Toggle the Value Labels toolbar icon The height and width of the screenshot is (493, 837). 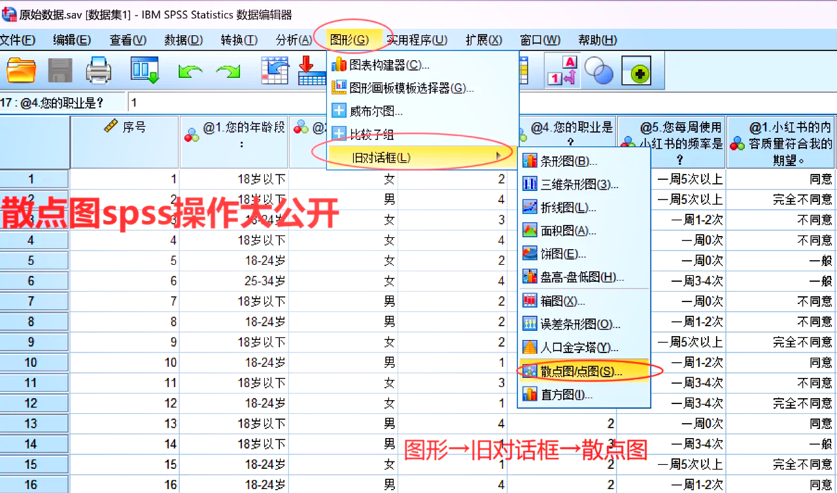(562, 71)
